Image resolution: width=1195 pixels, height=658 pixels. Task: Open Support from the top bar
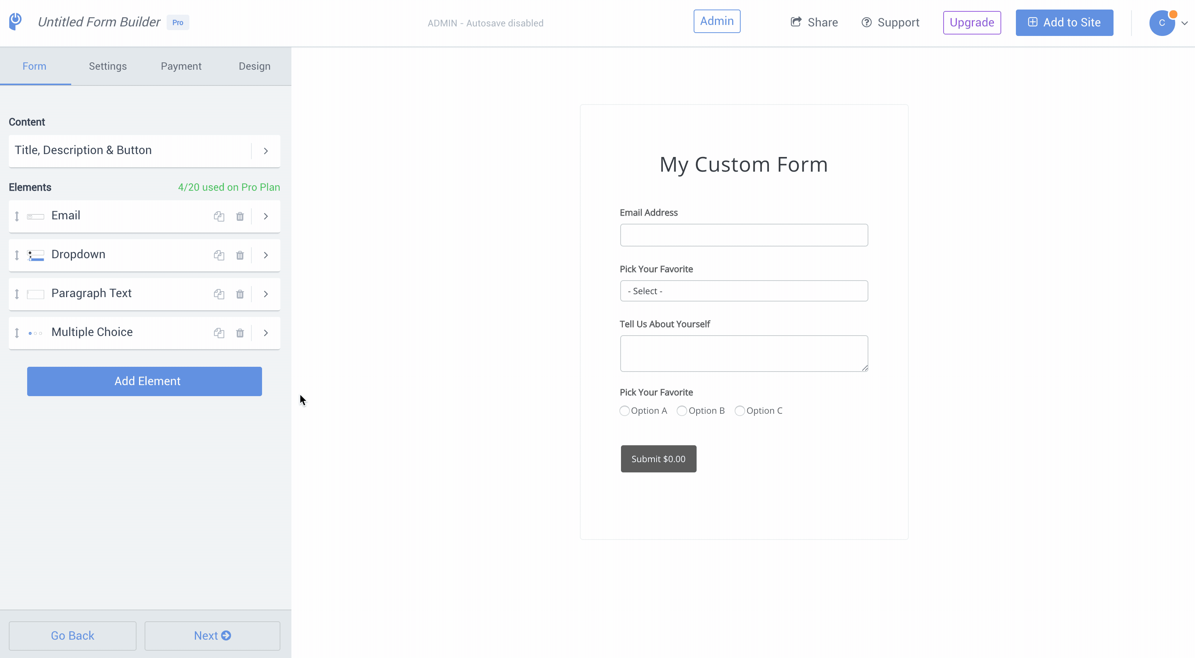point(890,22)
